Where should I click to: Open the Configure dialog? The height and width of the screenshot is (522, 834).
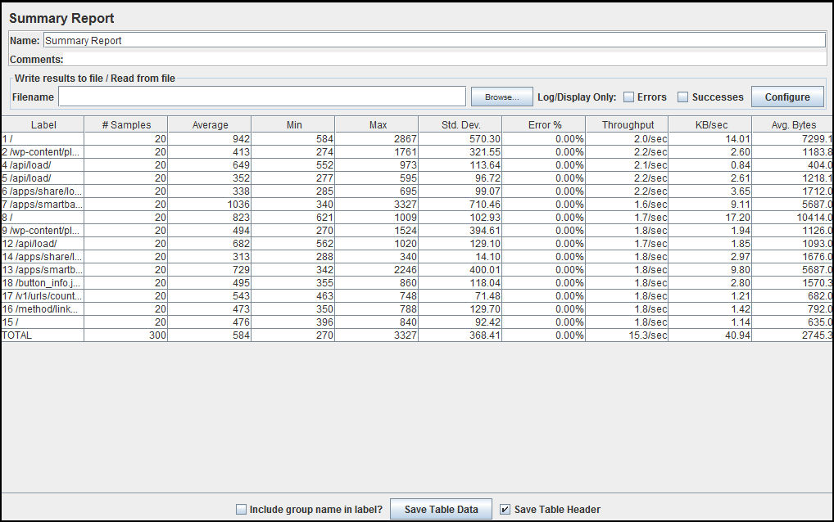click(786, 96)
